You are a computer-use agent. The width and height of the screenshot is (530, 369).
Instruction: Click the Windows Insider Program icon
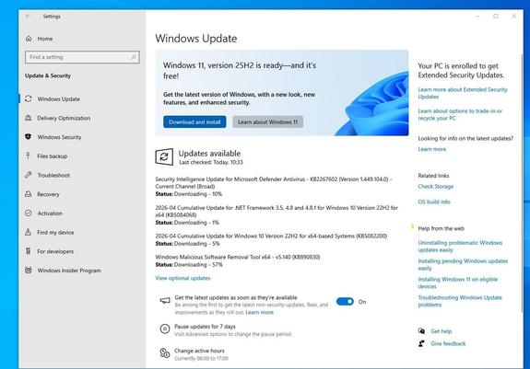[x=29, y=271]
